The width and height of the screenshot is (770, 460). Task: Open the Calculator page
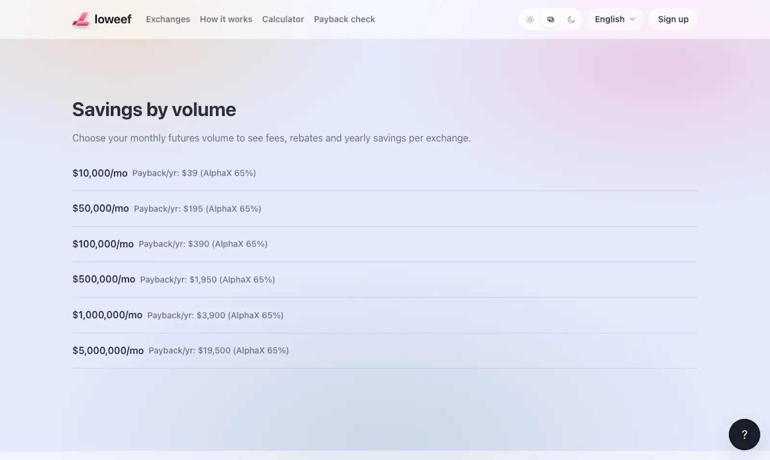[283, 19]
